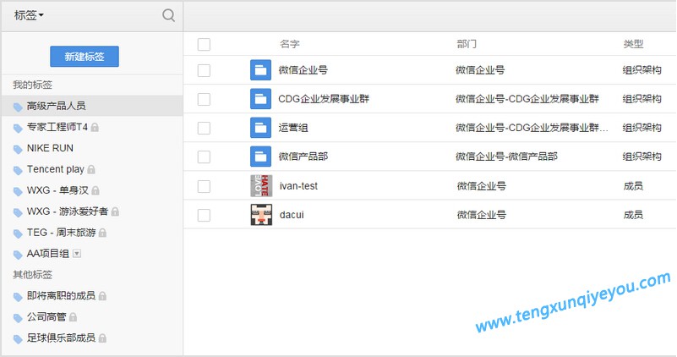Check the 微信产品部 row checkbox
This screenshot has height=357, width=677.
(x=204, y=157)
